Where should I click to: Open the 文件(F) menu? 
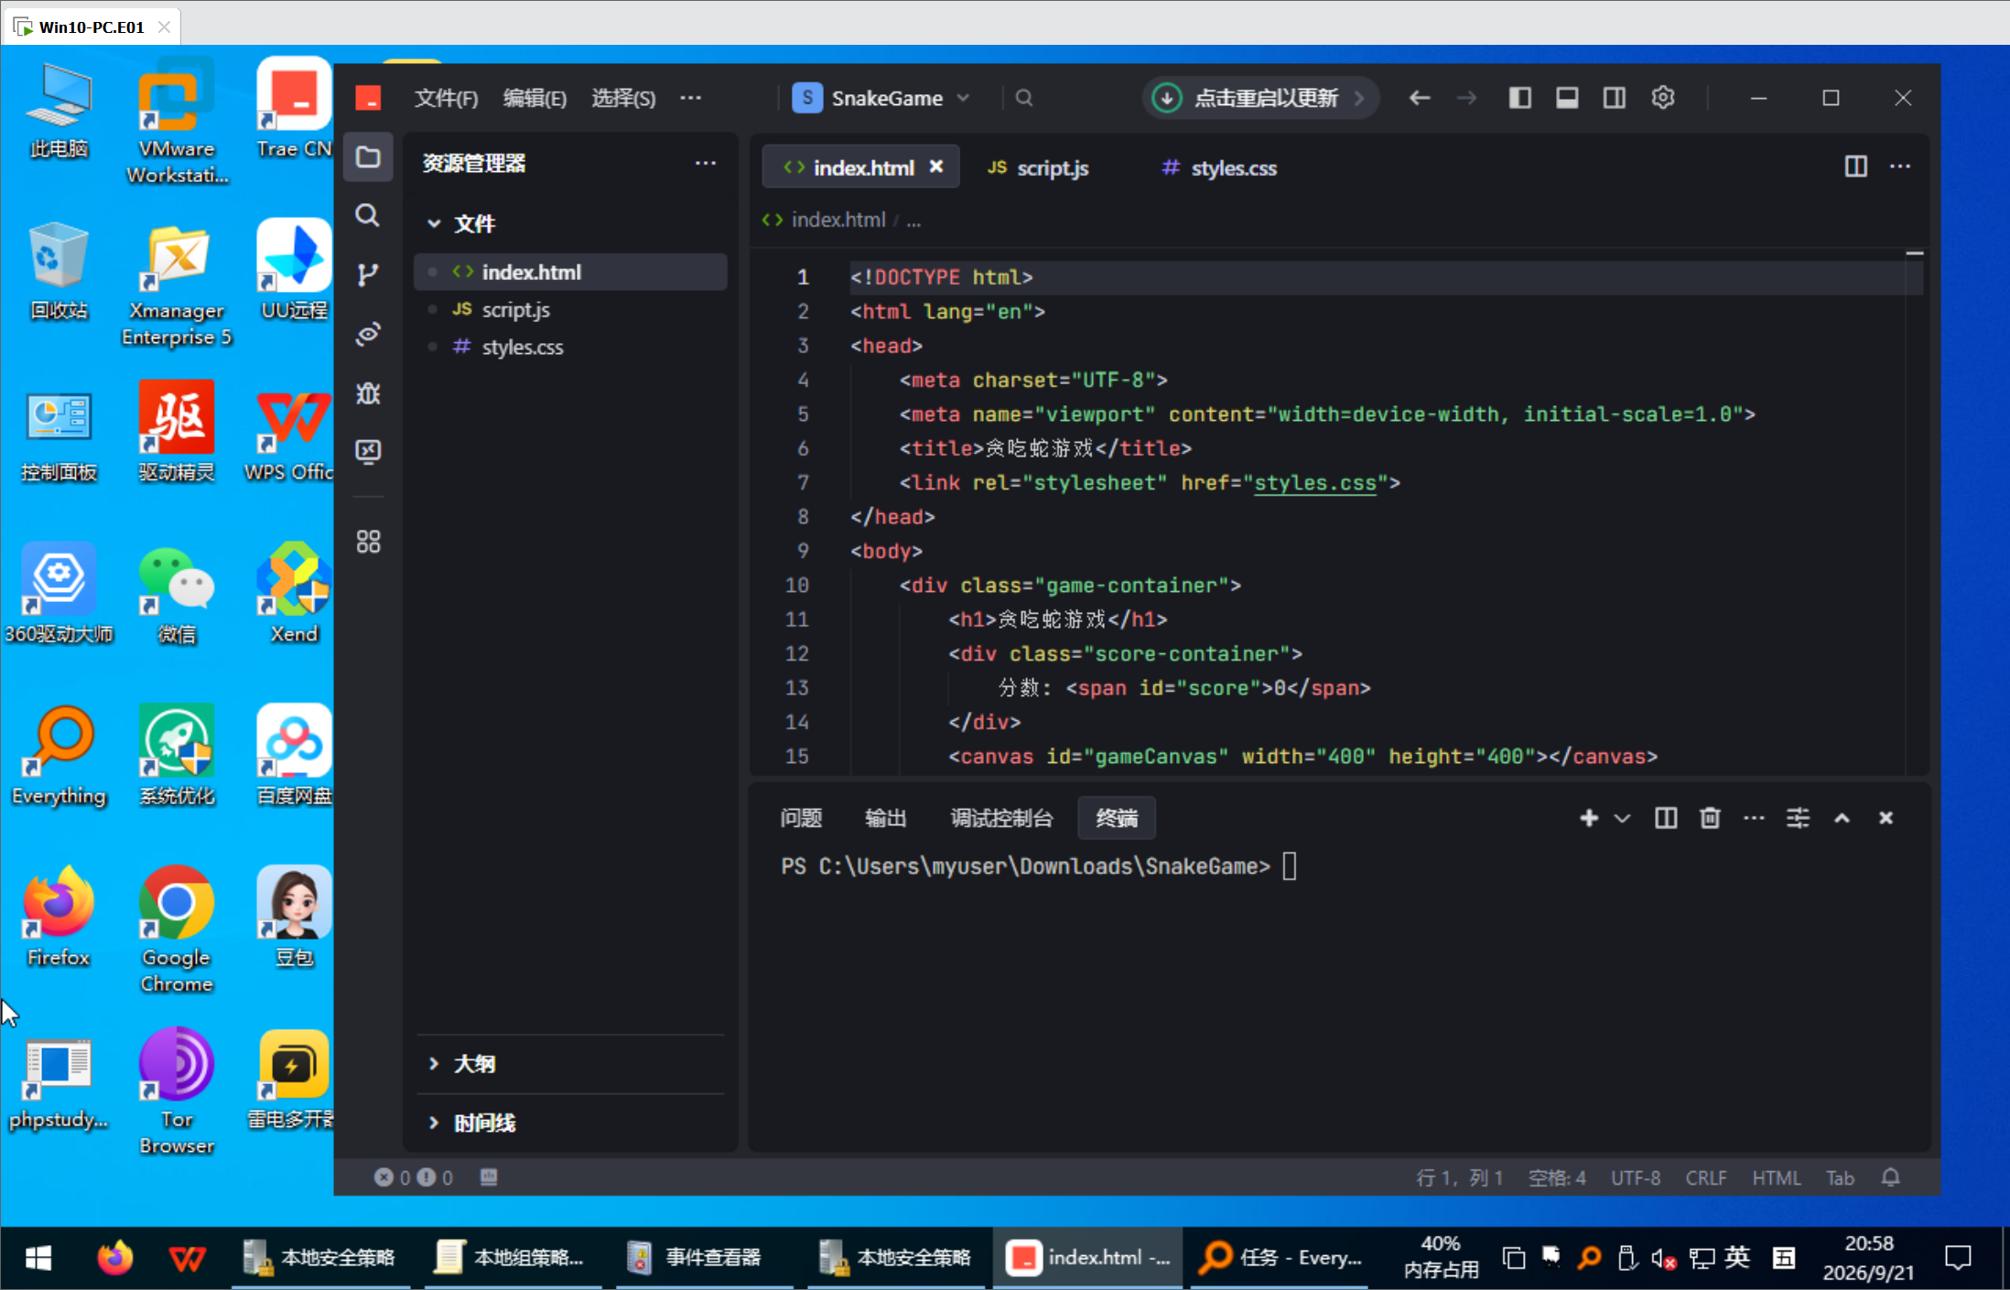point(446,98)
